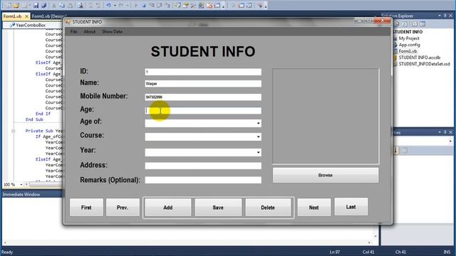Click the Delete button
The width and height of the screenshot is (456, 256).
point(268,207)
